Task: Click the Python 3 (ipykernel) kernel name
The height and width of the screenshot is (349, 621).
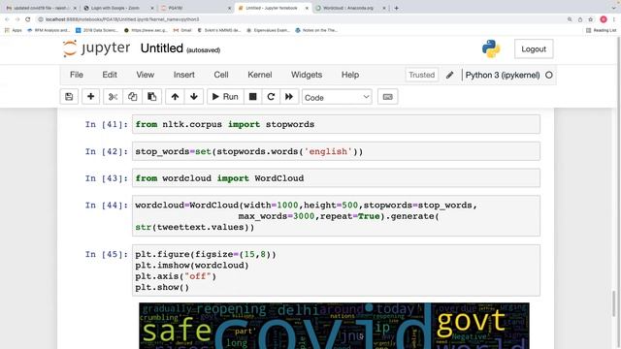Action: coord(503,75)
